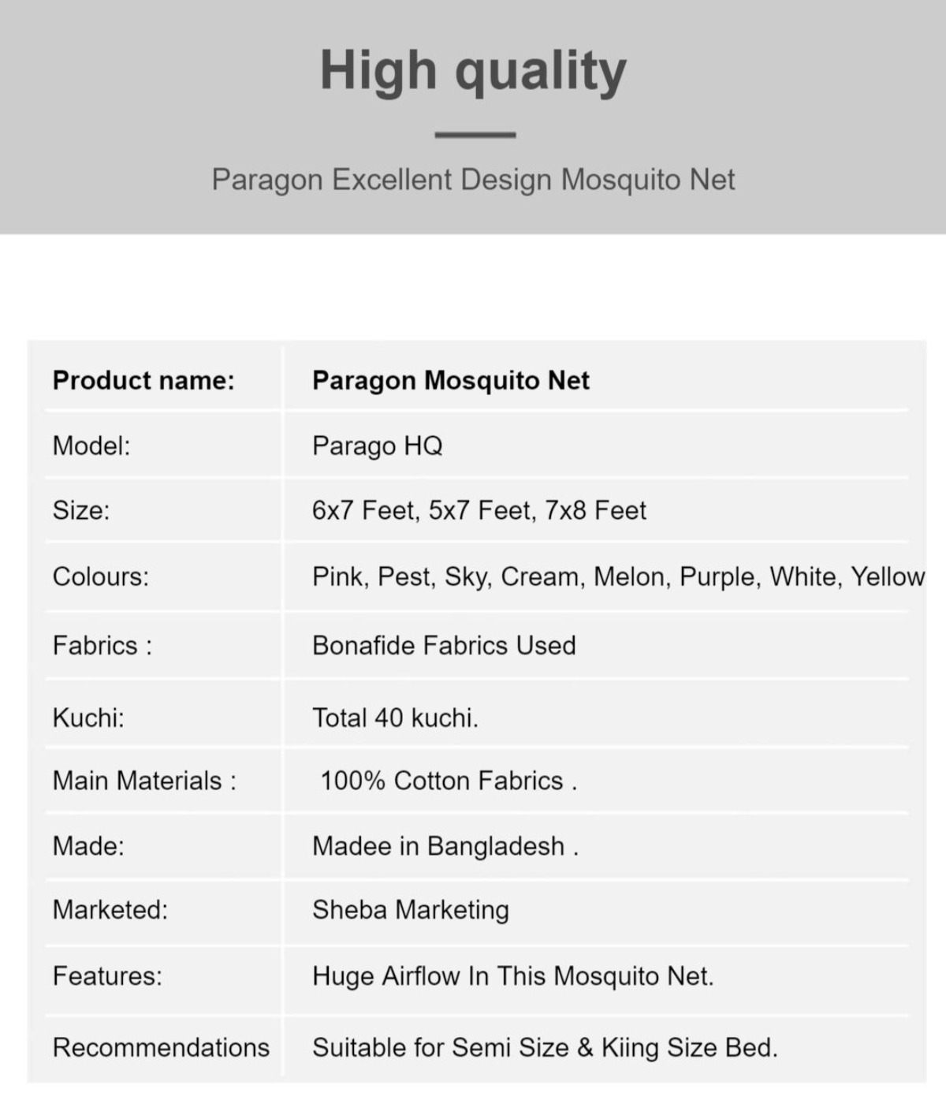Click the 'Marketed:' row label

(x=110, y=909)
